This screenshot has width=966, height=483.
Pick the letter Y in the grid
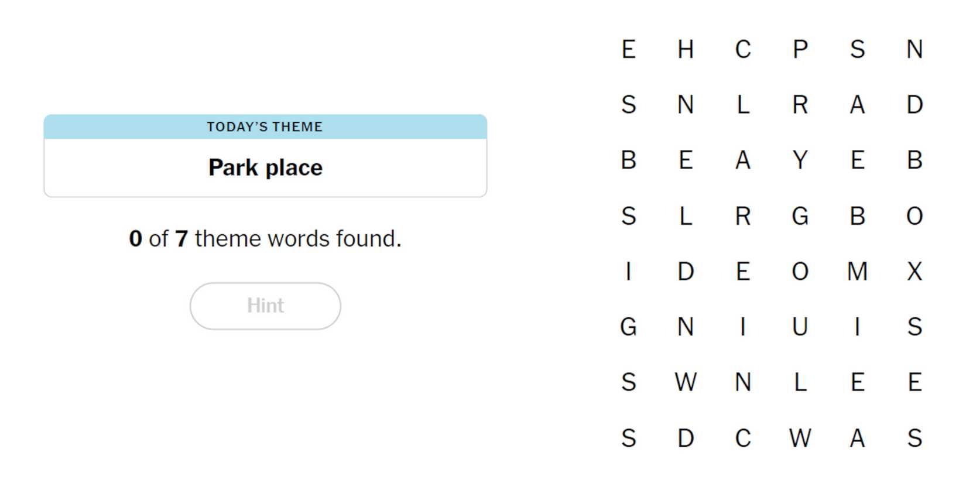[x=800, y=160]
